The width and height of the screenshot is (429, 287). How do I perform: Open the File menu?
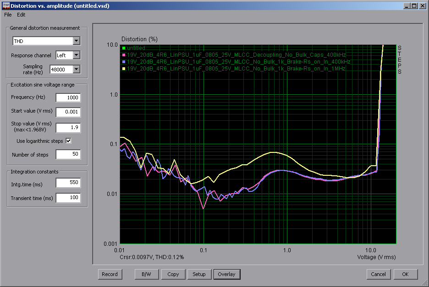8,15
